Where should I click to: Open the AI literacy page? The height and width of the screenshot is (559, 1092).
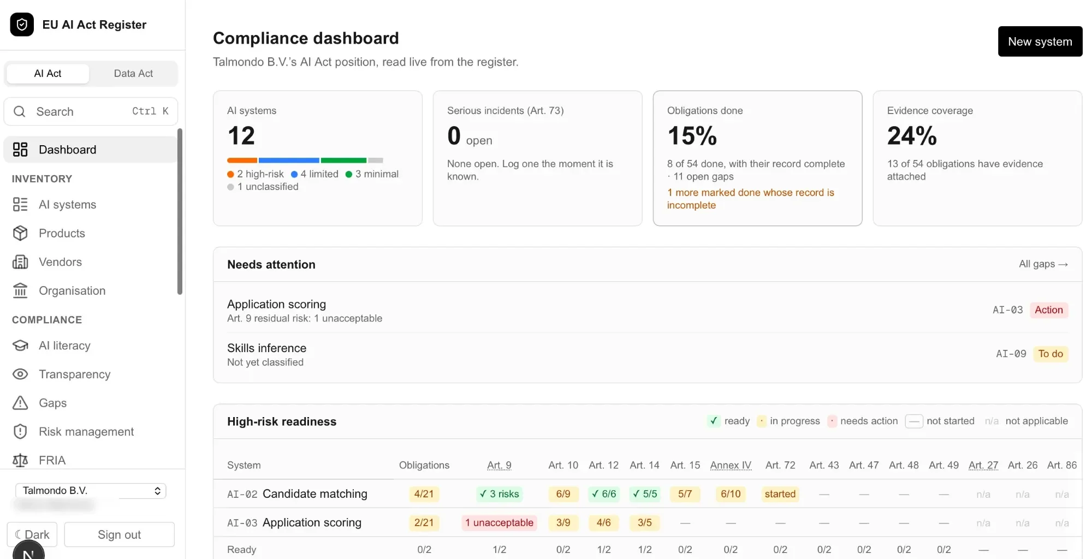click(x=91, y=346)
